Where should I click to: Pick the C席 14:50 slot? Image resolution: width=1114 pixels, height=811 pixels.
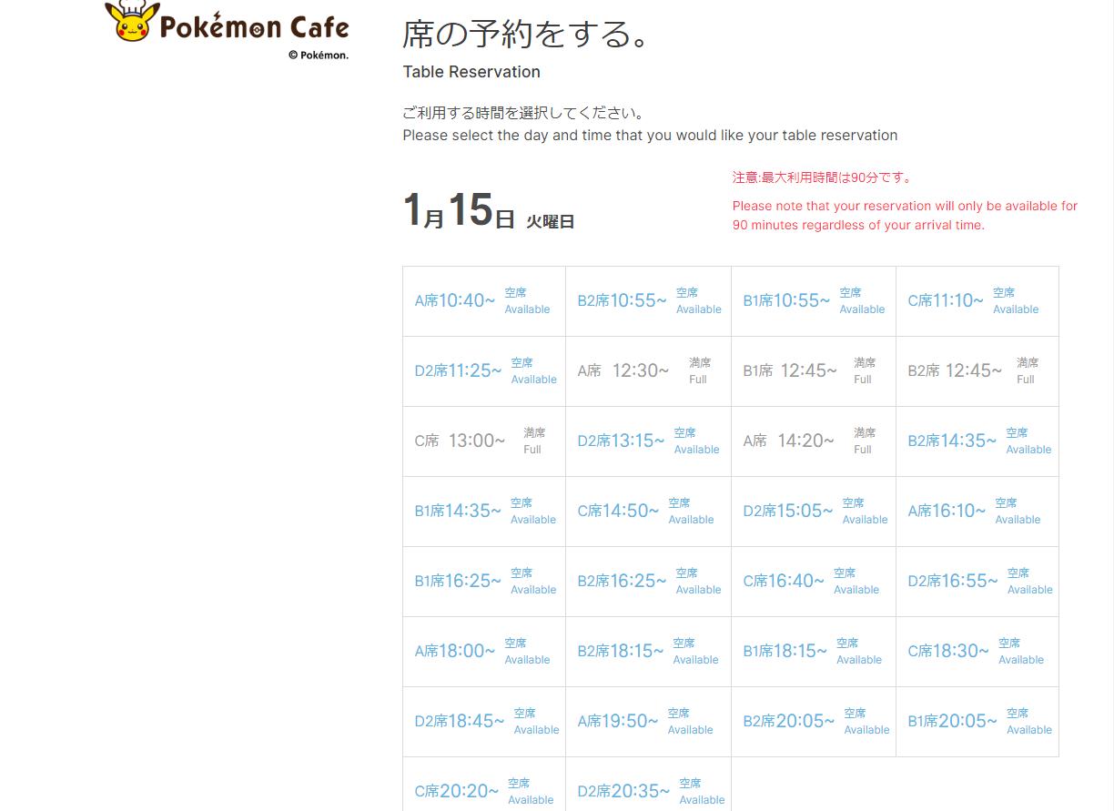click(648, 512)
